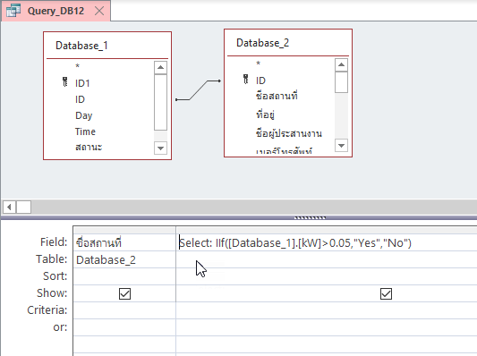Select the Database_1 table title
The height and width of the screenshot is (356, 477).
pyautogui.click(x=81, y=46)
